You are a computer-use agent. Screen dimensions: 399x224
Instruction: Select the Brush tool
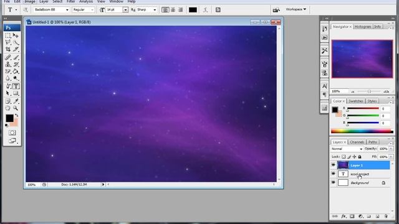click(x=16, y=57)
